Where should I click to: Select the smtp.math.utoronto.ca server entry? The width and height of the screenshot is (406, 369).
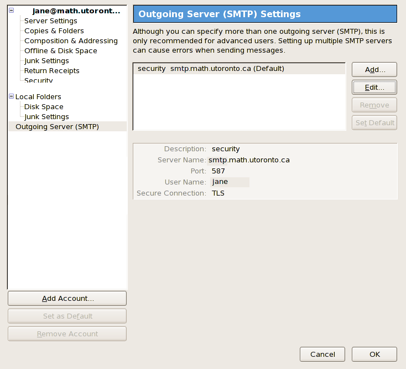click(x=240, y=69)
